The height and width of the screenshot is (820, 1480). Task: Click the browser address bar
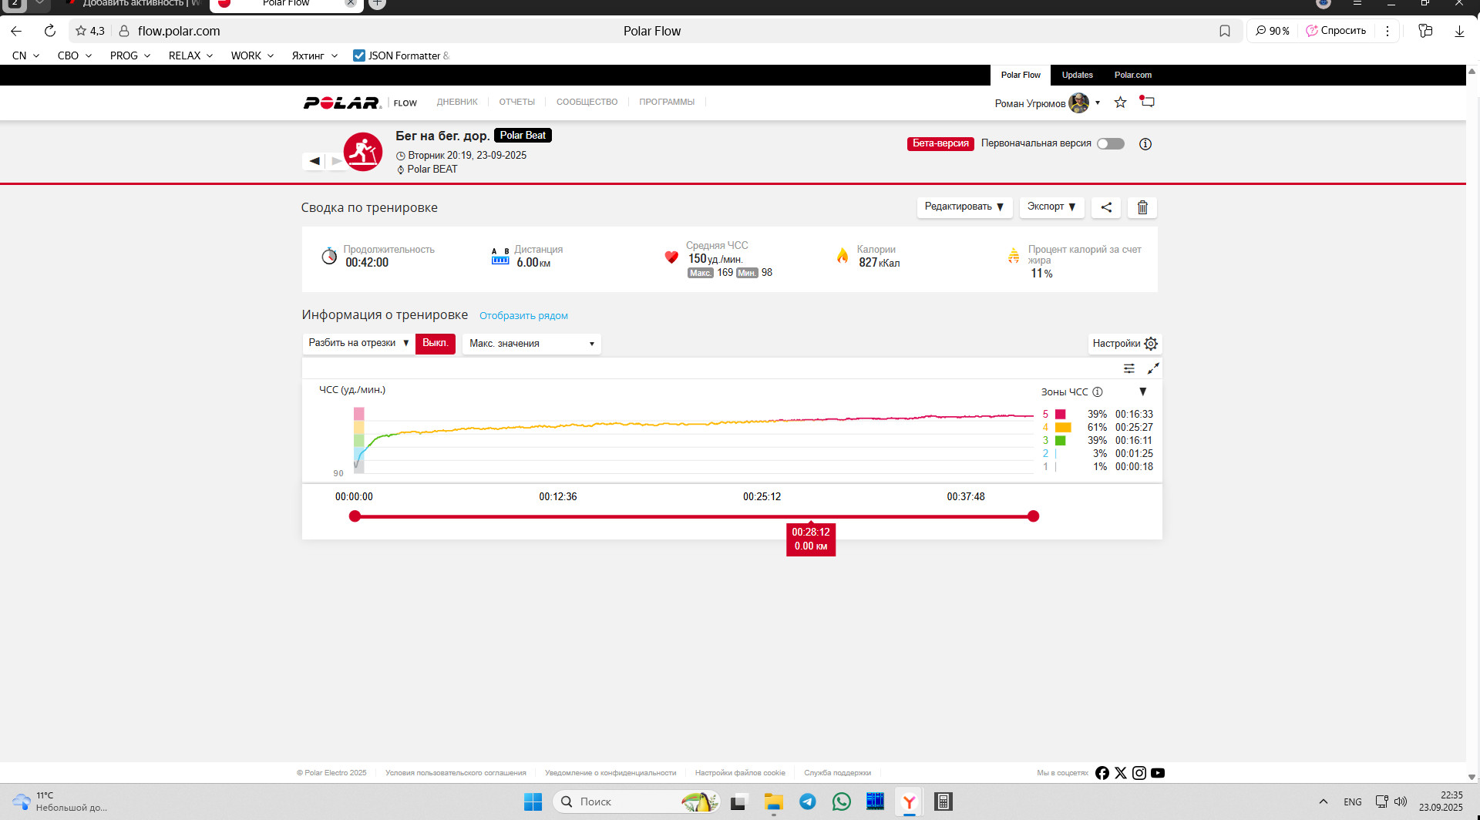[651, 31]
